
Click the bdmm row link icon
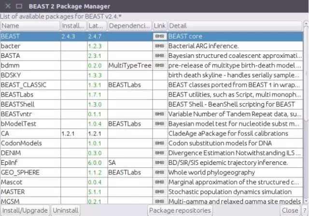[x=159, y=66]
